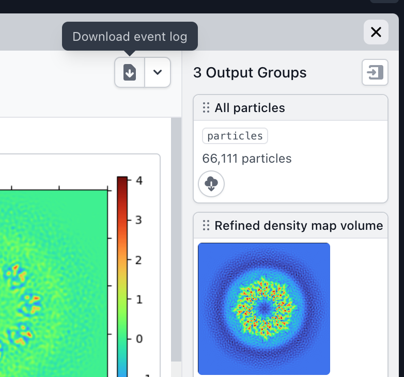Click the '3 Output Groups' heading
The image size is (404, 377).
tap(250, 73)
